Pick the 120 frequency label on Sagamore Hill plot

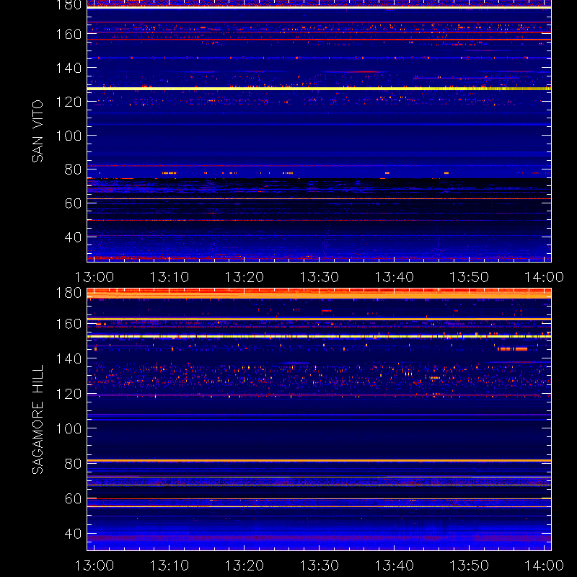pos(69,394)
